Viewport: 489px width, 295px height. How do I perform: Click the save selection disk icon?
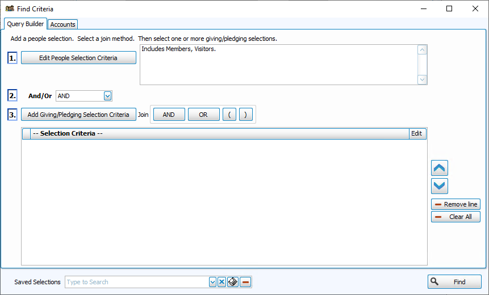point(233,282)
